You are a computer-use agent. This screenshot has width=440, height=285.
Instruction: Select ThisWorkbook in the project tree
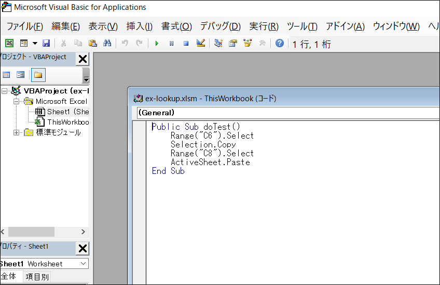[68, 122]
